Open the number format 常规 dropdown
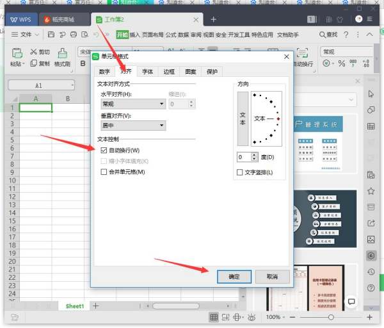 point(347,52)
